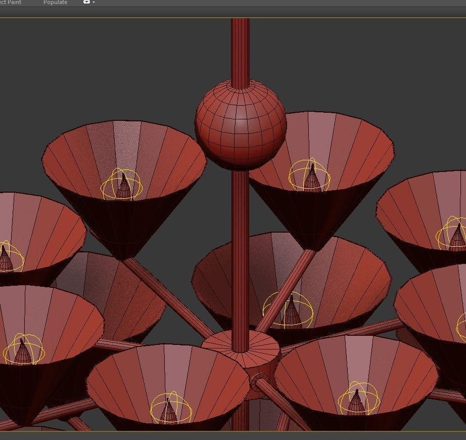The width and height of the screenshot is (466, 440).
Task: Click the ribbon minimize toggle icon
Action: (x=86, y=2)
